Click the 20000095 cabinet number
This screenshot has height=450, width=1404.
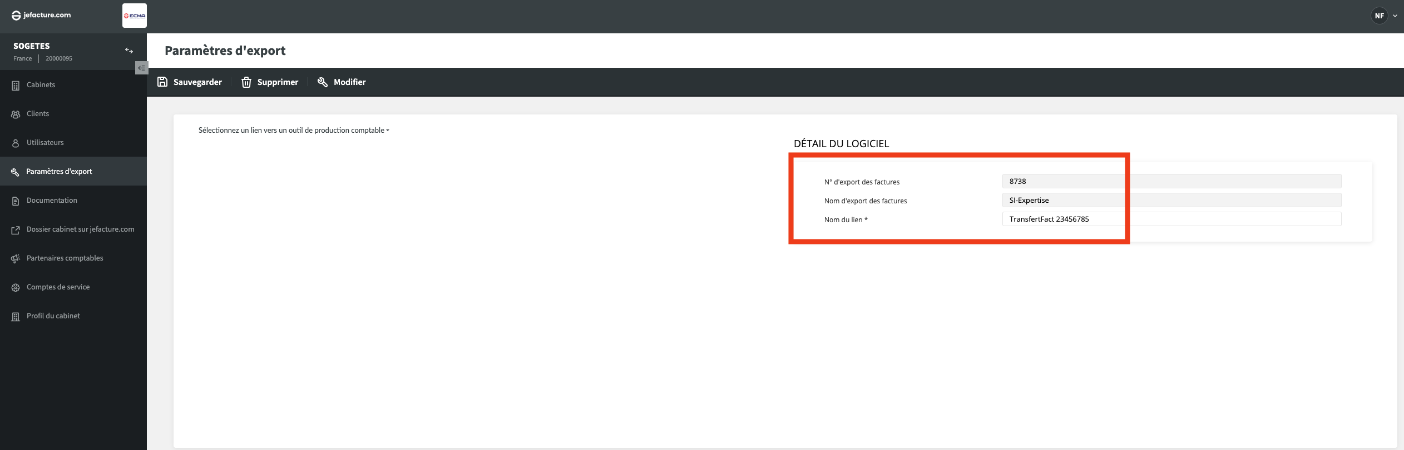pos(59,58)
